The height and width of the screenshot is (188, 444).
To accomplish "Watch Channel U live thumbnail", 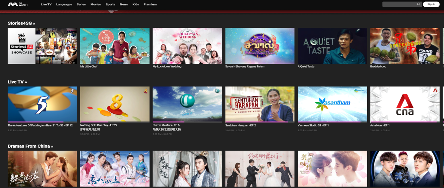I will point(187,104).
